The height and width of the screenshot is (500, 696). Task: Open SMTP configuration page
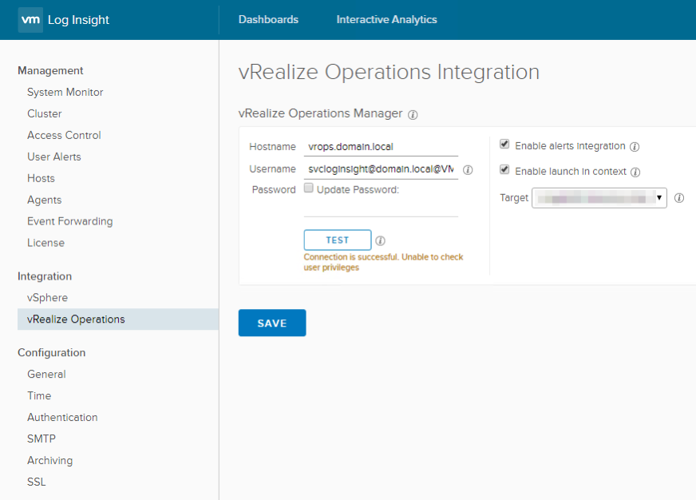click(x=42, y=438)
